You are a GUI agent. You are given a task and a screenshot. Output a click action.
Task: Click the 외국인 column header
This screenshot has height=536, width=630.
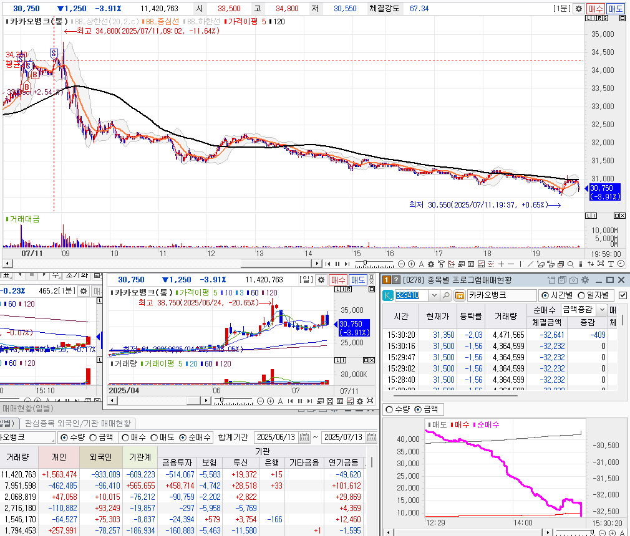(x=101, y=457)
